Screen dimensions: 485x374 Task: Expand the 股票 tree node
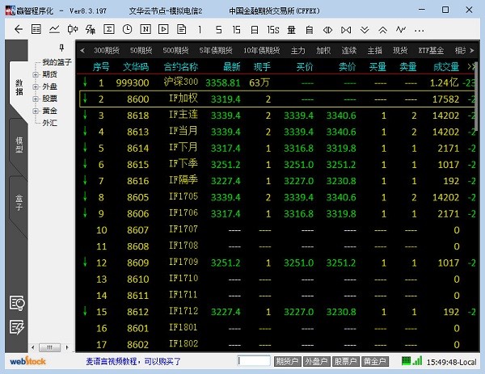(36, 99)
